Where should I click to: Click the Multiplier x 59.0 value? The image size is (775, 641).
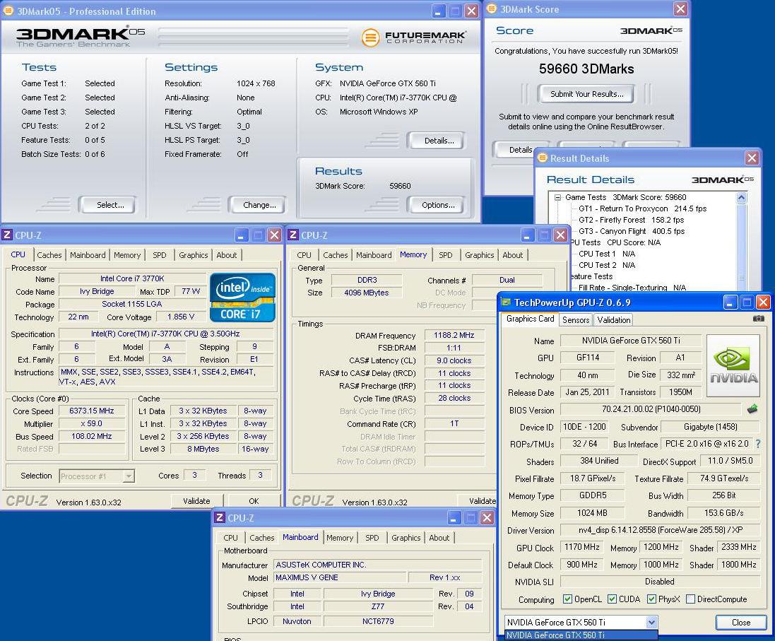(91, 423)
